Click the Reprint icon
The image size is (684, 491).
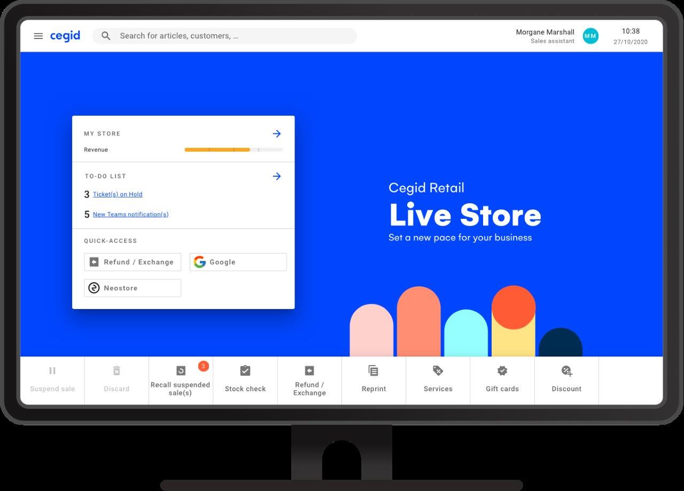(x=373, y=370)
